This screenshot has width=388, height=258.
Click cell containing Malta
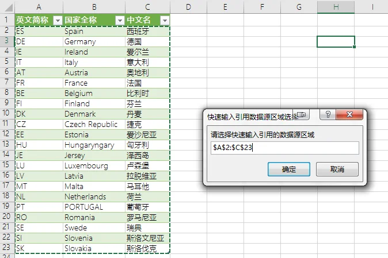coord(94,186)
